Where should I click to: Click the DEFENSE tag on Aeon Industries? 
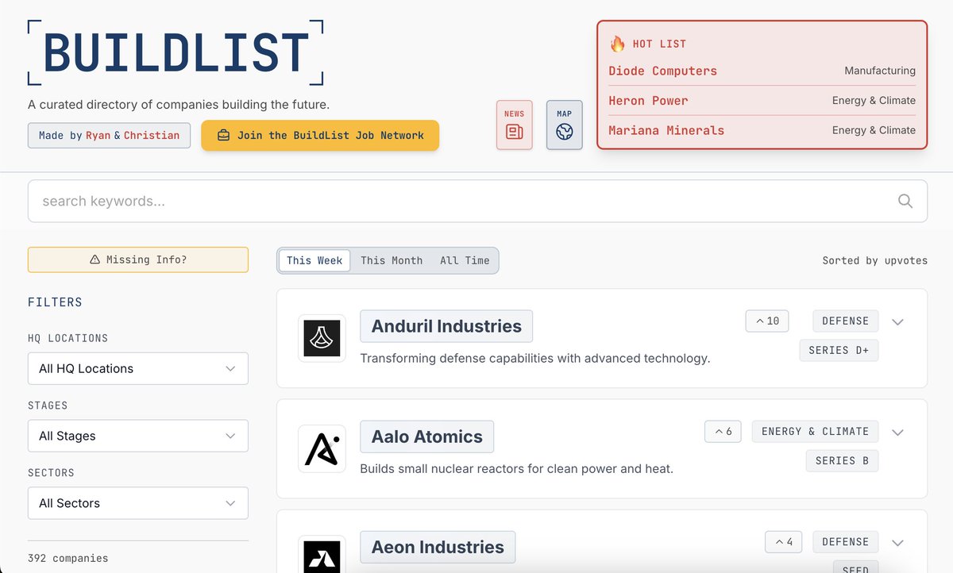point(845,541)
